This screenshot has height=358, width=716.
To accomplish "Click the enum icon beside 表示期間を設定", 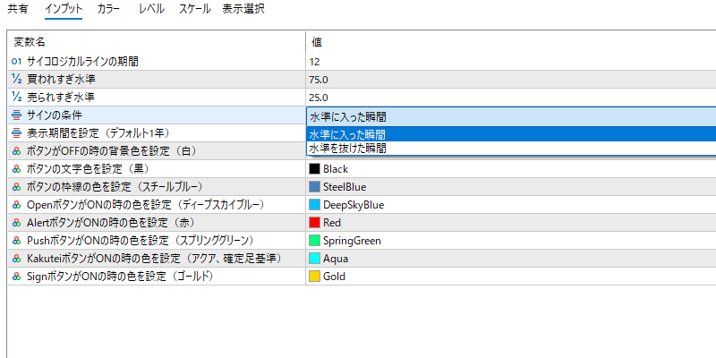I will tap(17, 133).
